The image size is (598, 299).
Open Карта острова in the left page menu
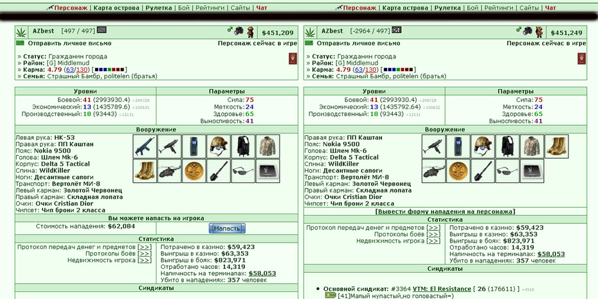pos(116,8)
